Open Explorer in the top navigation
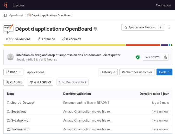Screen dimensions: 175x134 pos(18,5)
